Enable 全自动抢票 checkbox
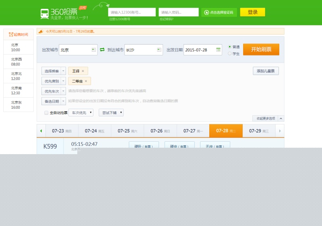 [x=46, y=113]
